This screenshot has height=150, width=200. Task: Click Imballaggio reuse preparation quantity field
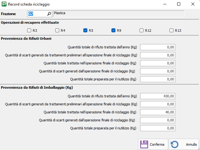tap(158, 128)
